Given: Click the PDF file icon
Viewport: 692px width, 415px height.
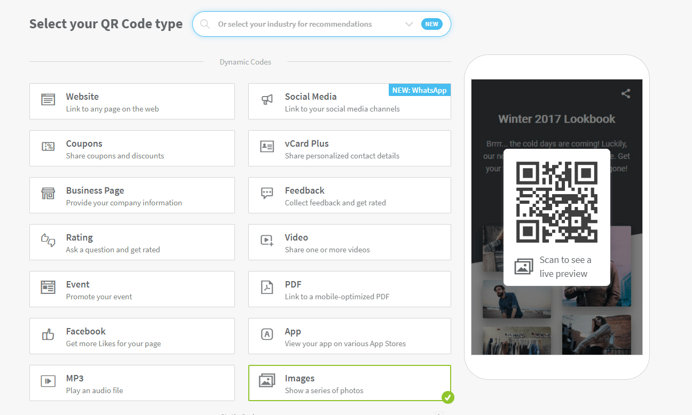Looking at the screenshot, I should (x=266, y=287).
